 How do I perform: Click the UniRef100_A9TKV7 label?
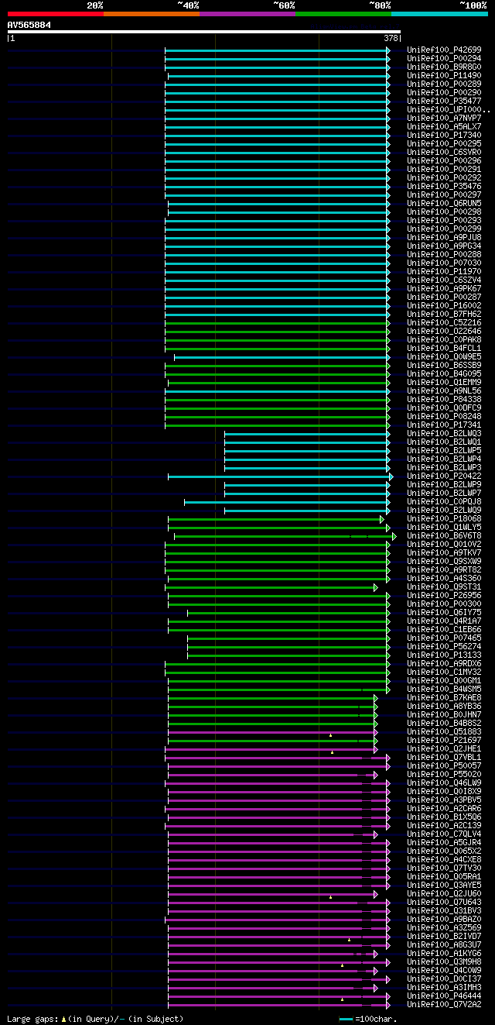click(x=444, y=552)
